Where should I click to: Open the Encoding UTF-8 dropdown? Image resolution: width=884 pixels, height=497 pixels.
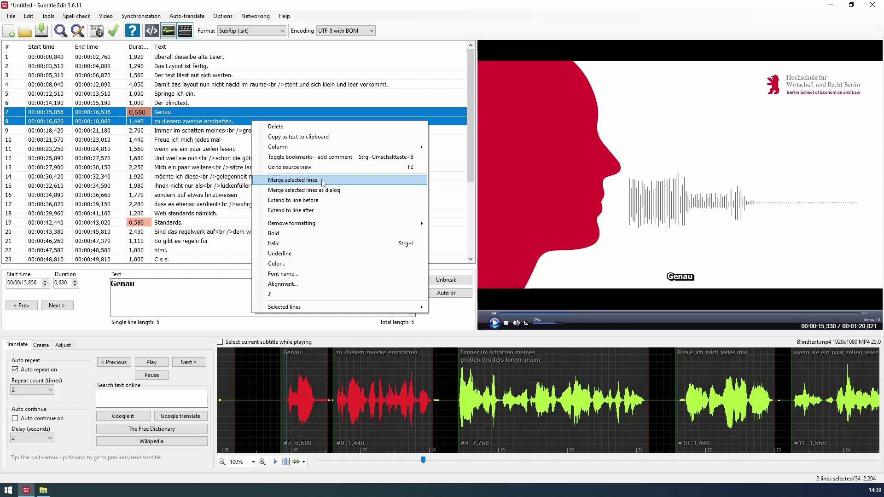coord(345,31)
